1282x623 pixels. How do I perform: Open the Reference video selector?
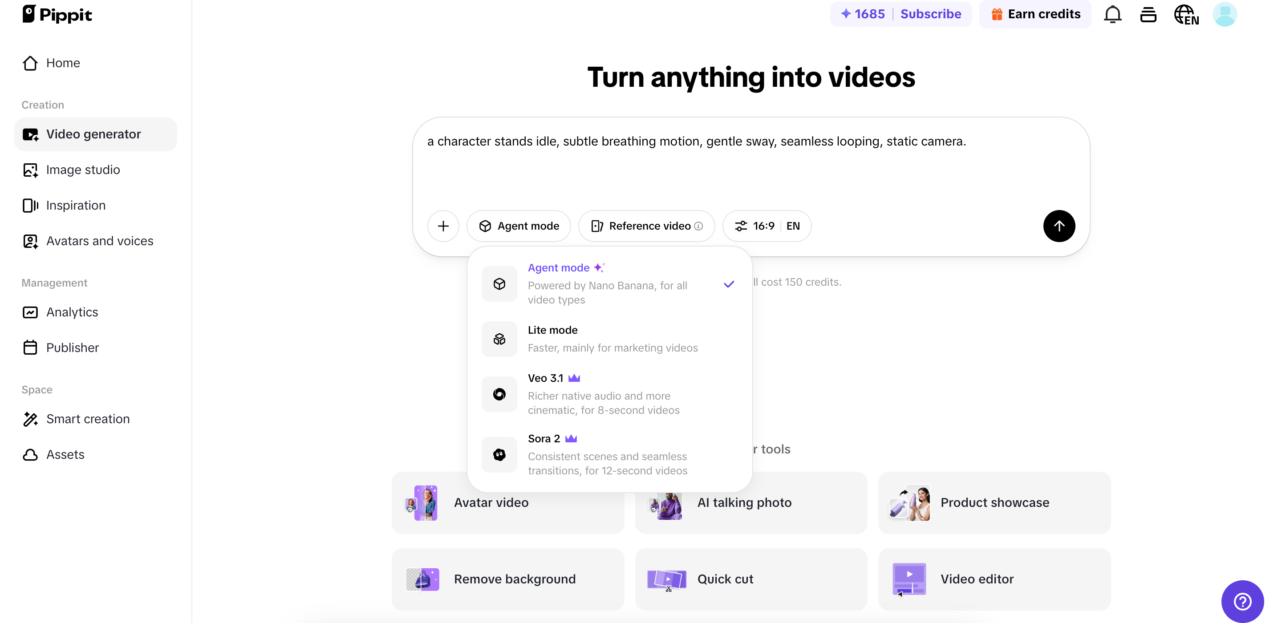click(x=645, y=226)
